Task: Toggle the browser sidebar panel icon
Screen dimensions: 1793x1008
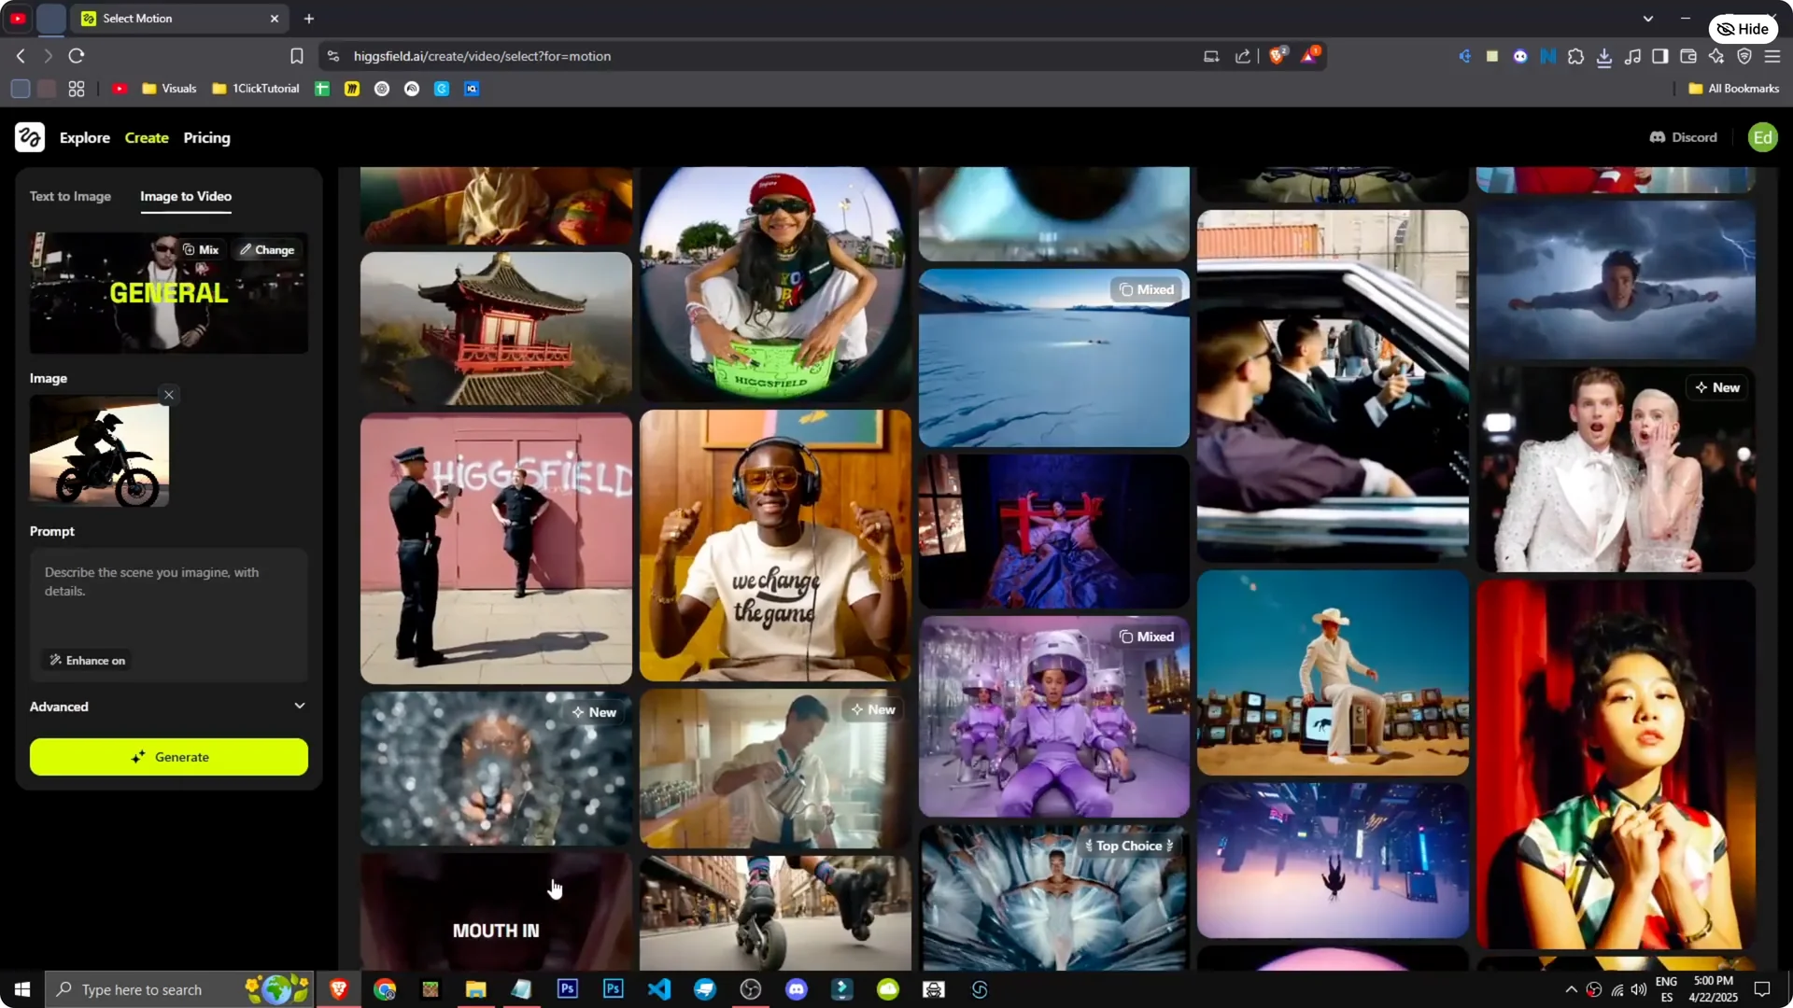Action: (x=1660, y=56)
